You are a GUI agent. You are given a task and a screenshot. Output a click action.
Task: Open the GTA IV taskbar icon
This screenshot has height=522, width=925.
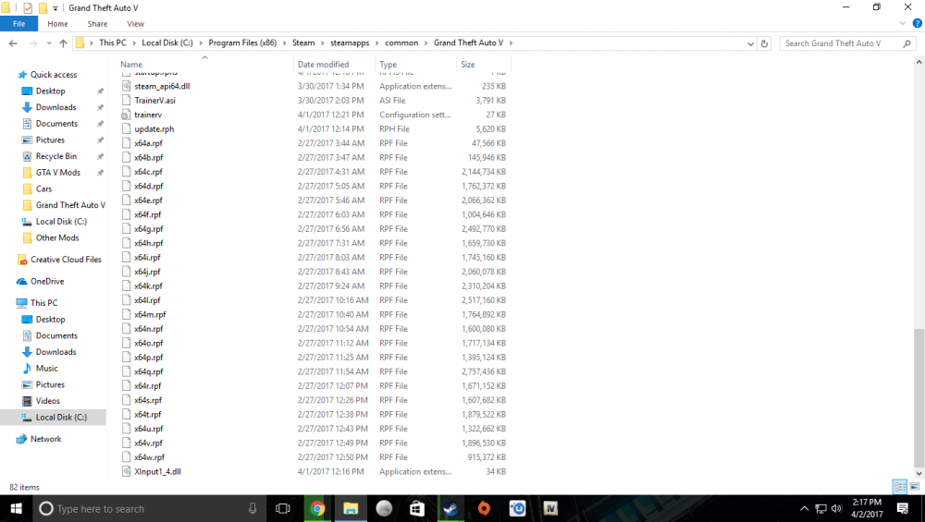tap(550, 508)
